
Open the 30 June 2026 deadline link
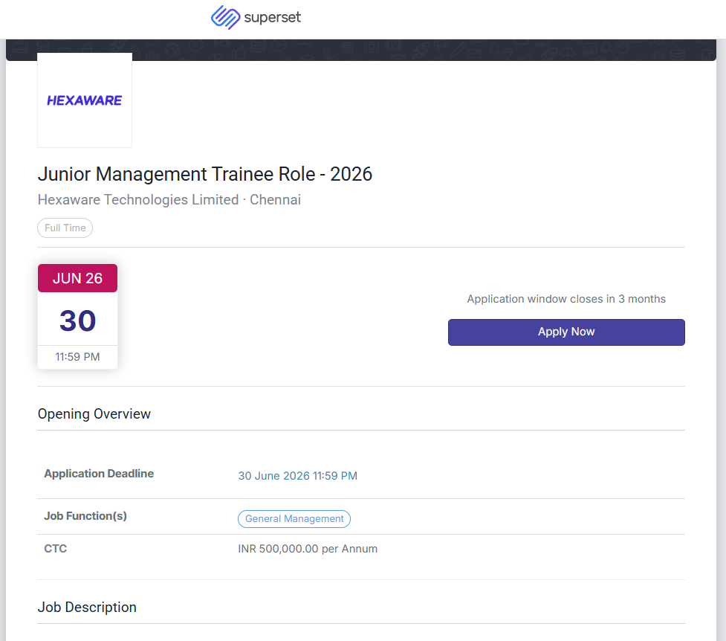point(297,476)
